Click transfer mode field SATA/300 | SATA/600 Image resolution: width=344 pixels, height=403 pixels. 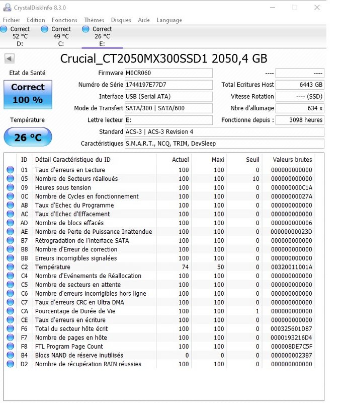pos(168,108)
